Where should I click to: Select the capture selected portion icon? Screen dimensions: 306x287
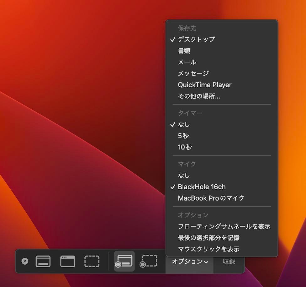coord(92,261)
